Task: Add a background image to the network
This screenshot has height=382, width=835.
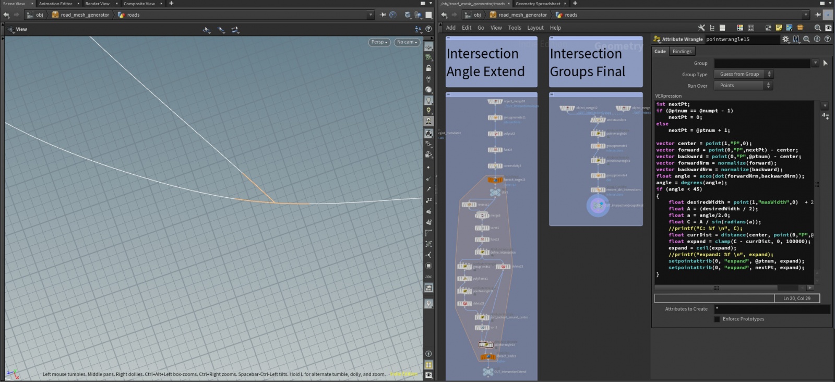Action: point(789,28)
